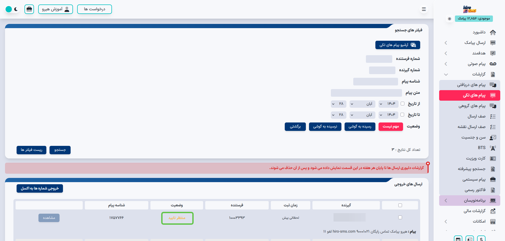This screenshot has width=505, height=241.
Task: Select the BTS antenna icon
Action: tap(493, 148)
